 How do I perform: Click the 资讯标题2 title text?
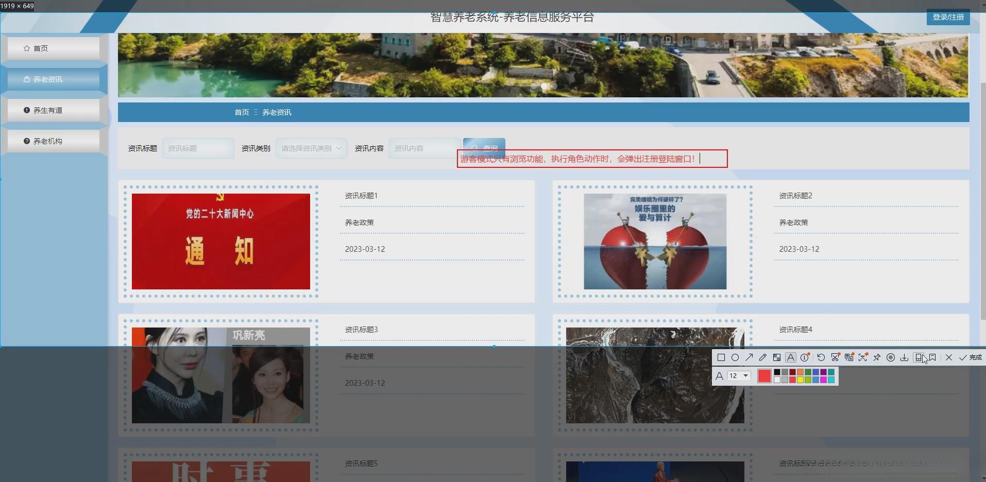coord(795,196)
